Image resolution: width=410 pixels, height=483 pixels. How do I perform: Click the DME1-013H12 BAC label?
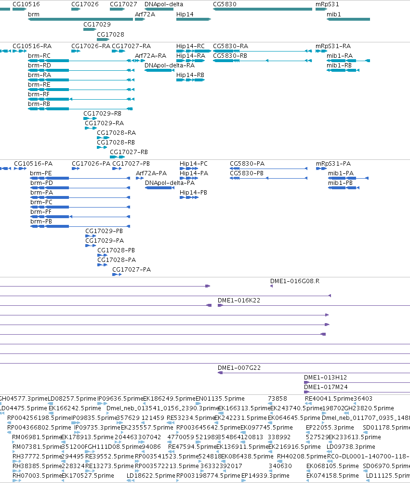coord(326,378)
